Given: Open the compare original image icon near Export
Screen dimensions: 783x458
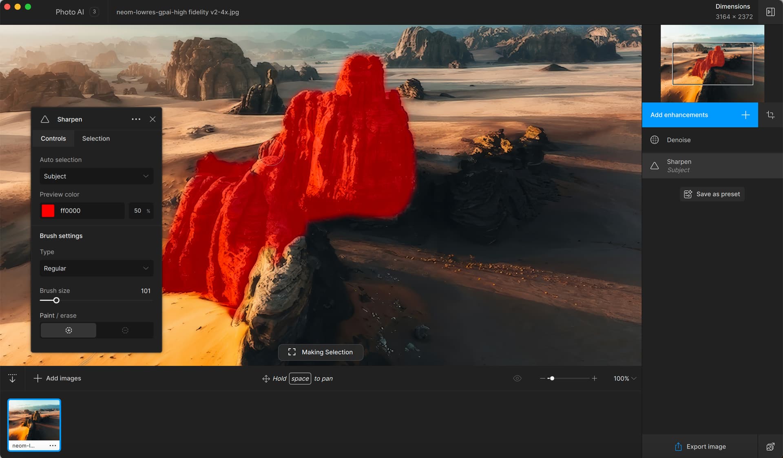Looking at the screenshot, I should [x=770, y=447].
